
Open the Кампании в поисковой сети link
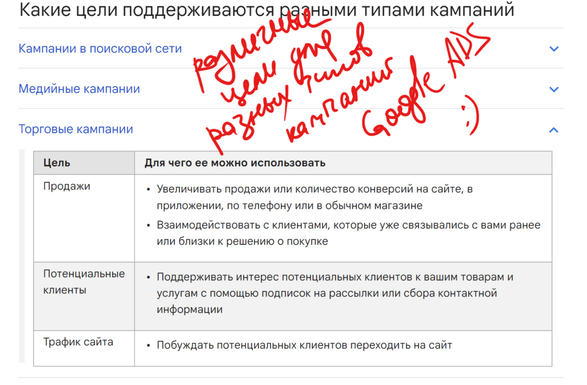(x=100, y=49)
